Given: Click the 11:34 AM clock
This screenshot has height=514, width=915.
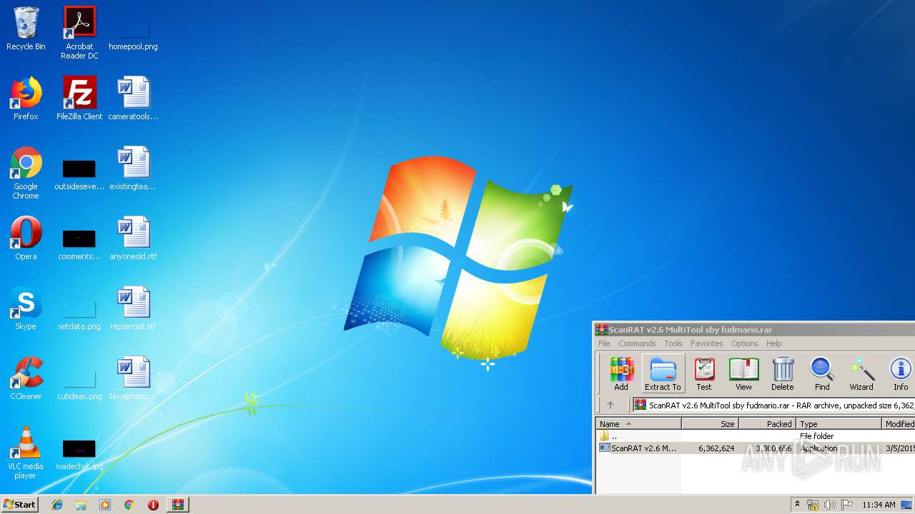Looking at the screenshot, I should 879,505.
